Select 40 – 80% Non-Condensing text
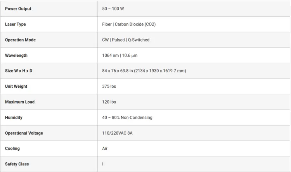The width and height of the screenshot is (291, 172). coord(127,118)
